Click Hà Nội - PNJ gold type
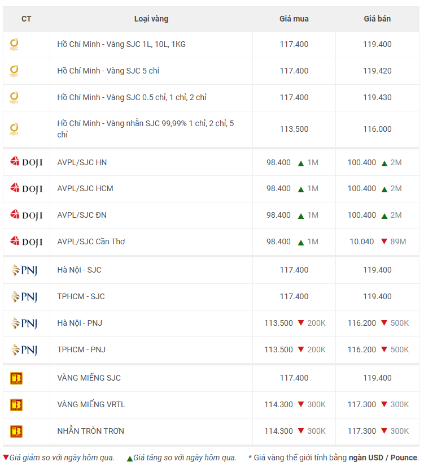Image resolution: width=424 pixels, height=466 pixels. coord(80,323)
